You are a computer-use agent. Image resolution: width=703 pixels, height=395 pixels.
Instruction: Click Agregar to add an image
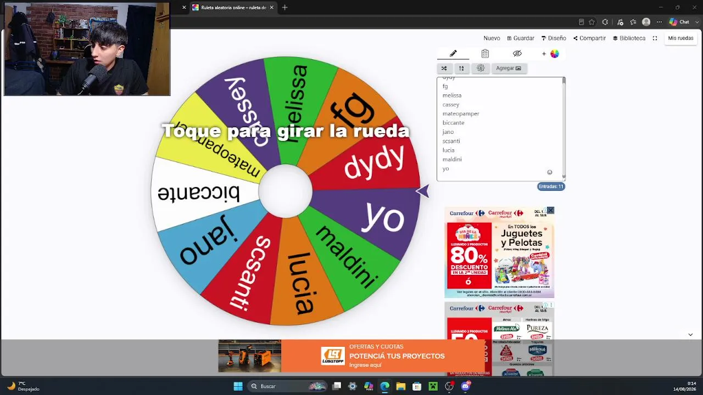pos(509,68)
